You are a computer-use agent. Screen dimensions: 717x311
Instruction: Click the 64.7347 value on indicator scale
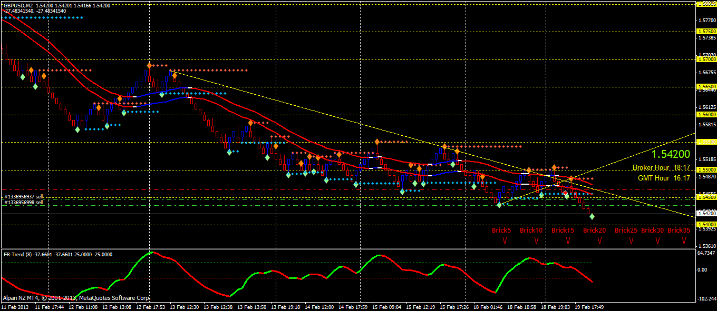706,254
